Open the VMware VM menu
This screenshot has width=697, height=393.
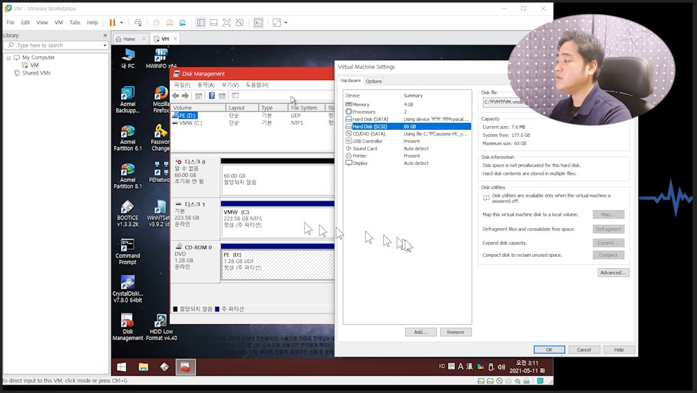(x=59, y=23)
